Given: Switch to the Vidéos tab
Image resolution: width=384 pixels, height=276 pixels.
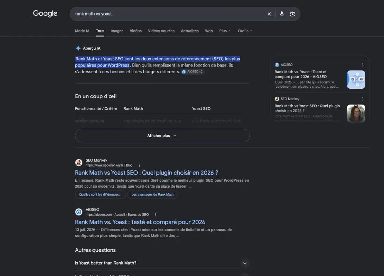Looking at the screenshot, I should click(136, 31).
